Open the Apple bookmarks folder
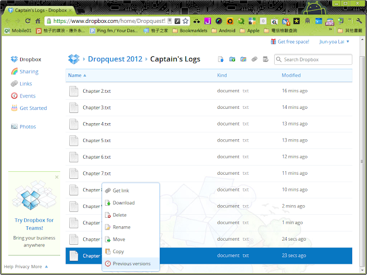Screen dimensions: 367x275 point(250,30)
